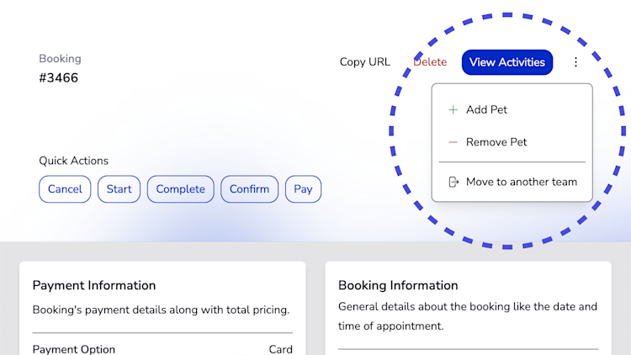Screen dimensions: 631x355
Task: Mark booking with the Complete button
Action: click(180, 189)
